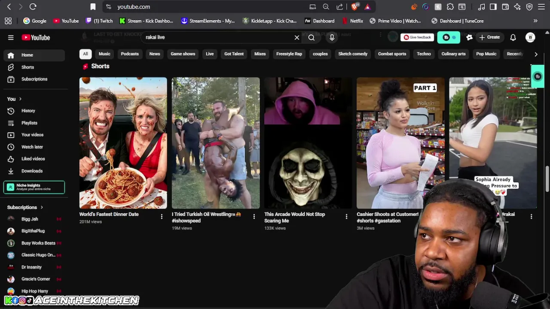Open Gracie's Corner subscription
This screenshot has height=309, width=550.
(34, 279)
